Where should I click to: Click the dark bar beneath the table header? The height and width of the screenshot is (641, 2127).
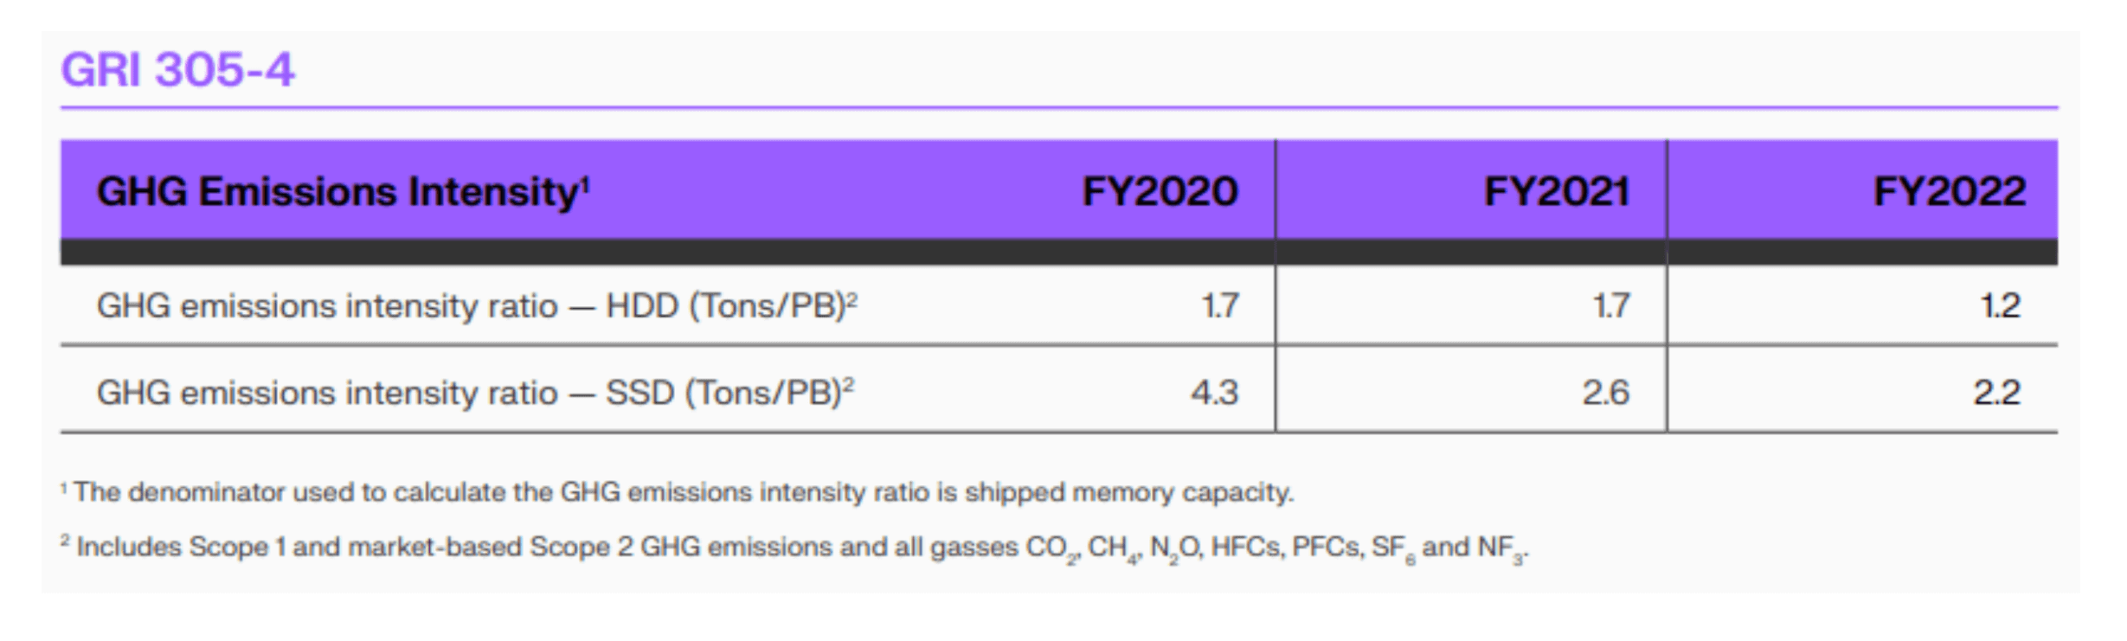1059,252
